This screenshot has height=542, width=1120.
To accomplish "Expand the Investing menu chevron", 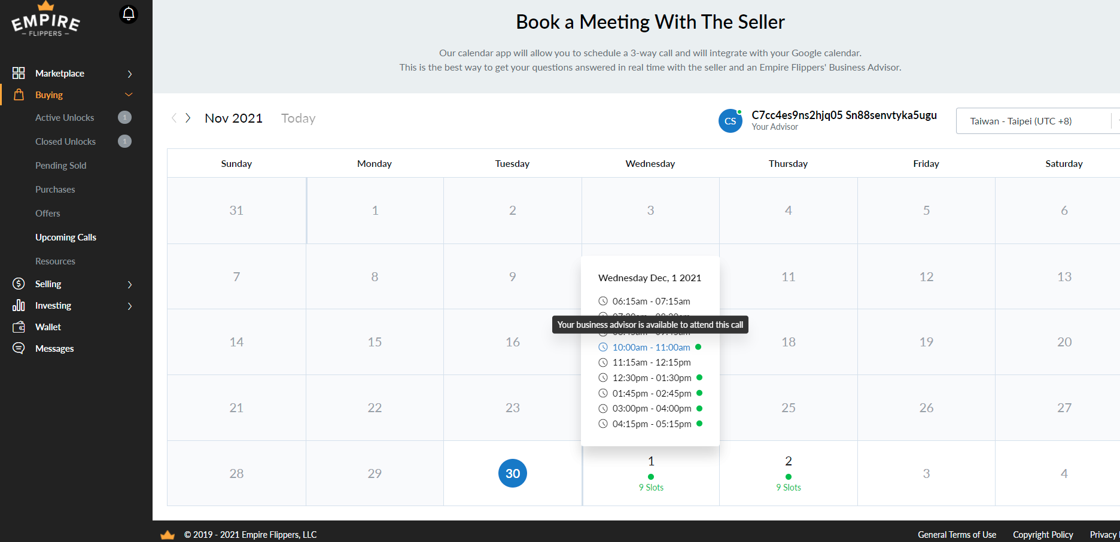I will point(130,306).
